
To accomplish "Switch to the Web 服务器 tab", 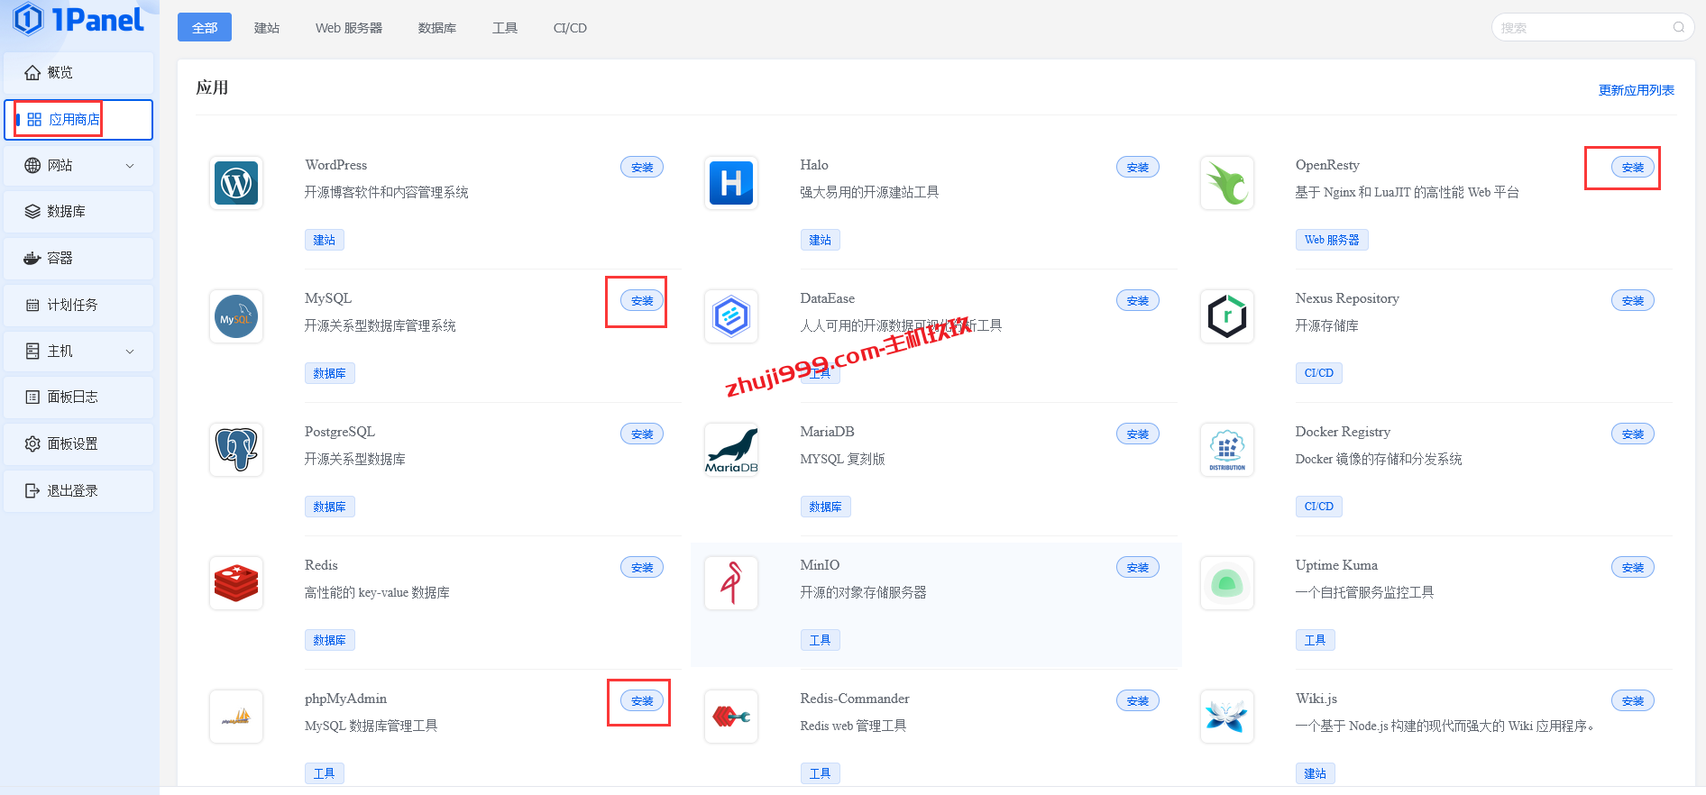I will click(x=349, y=28).
